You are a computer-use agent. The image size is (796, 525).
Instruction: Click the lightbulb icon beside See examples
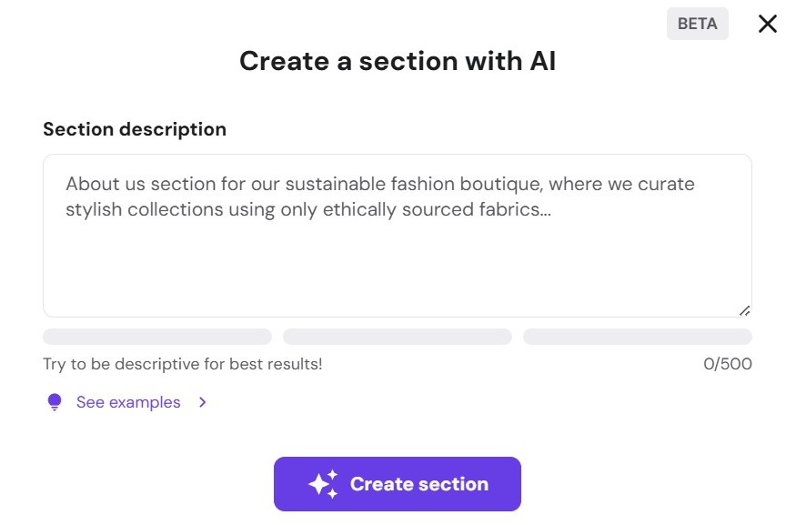(54, 402)
